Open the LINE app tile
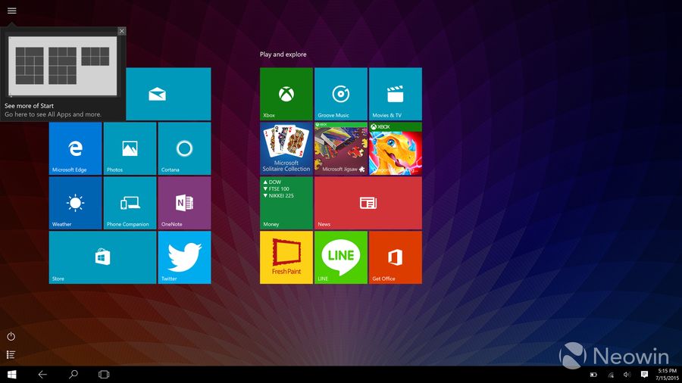The height and width of the screenshot is (383, 682). [340, 257]
